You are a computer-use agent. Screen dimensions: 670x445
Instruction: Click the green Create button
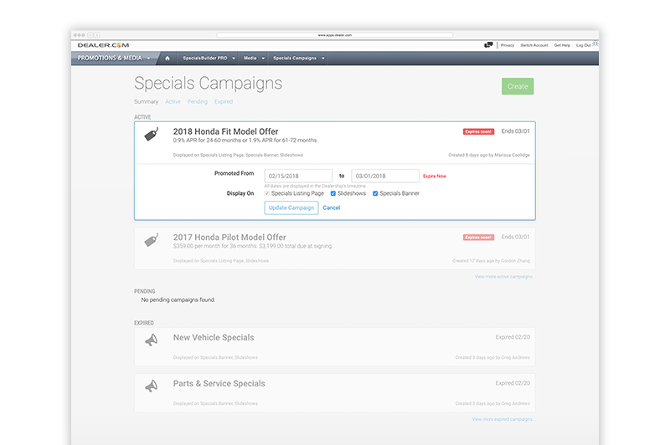[518, 86]
